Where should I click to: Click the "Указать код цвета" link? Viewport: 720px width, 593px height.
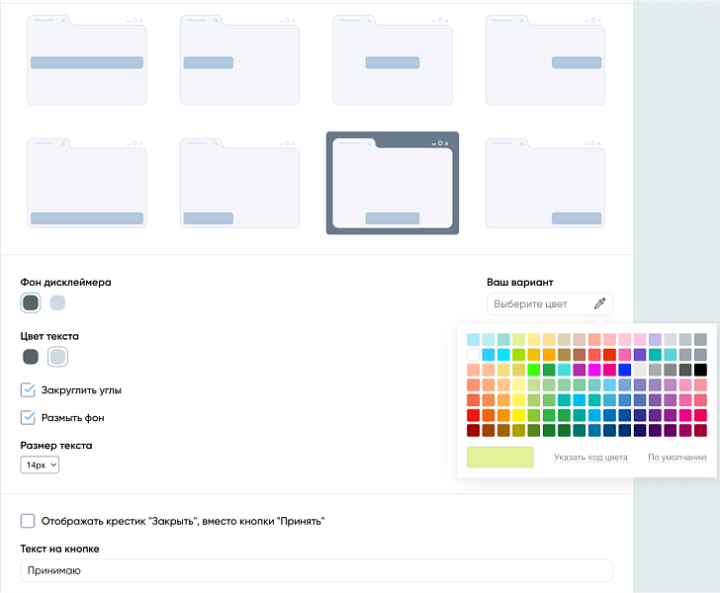coord(590,458)
